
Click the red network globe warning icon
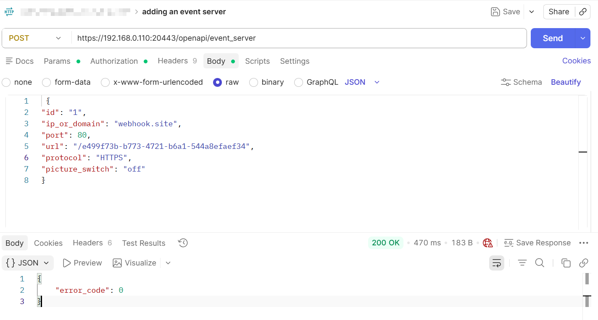(x=487, y=243)
